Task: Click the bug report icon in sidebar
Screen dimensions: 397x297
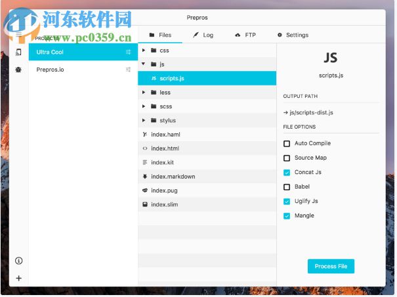Action: click(18, 70)
